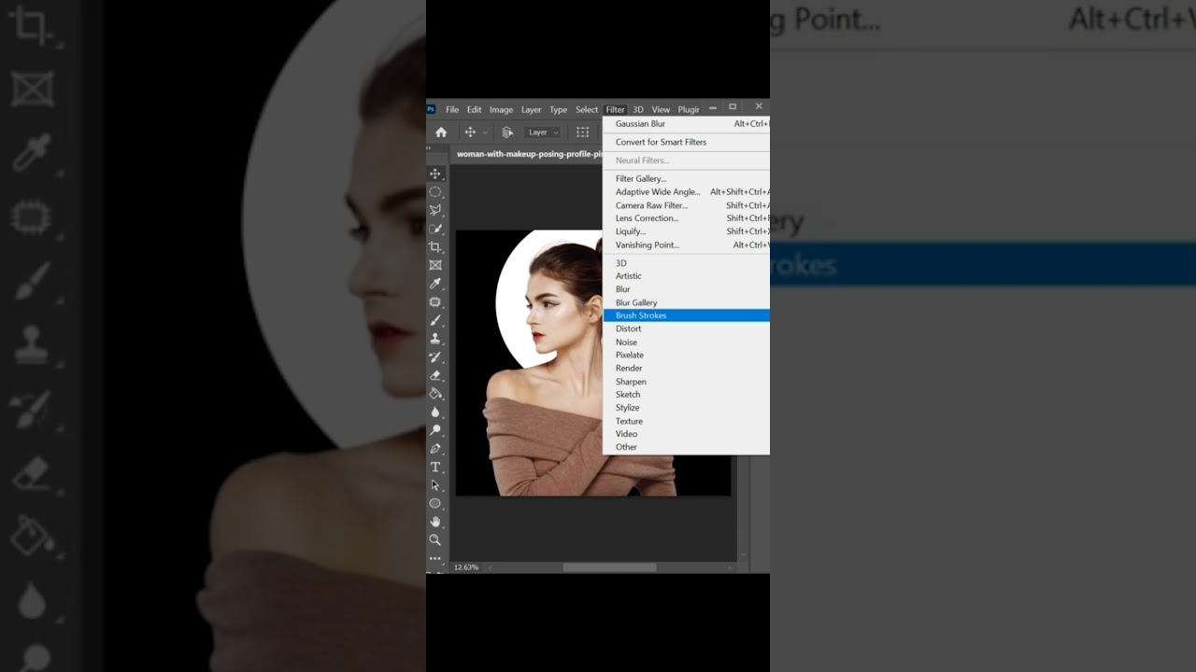Open the Select menu
The height and width of the screenshot is (672, 1196).
(x=587, y=109)
